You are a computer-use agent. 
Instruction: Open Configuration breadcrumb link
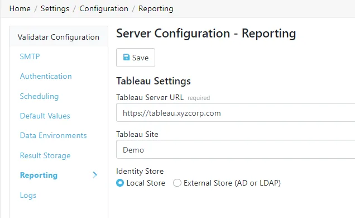point(104,8)
